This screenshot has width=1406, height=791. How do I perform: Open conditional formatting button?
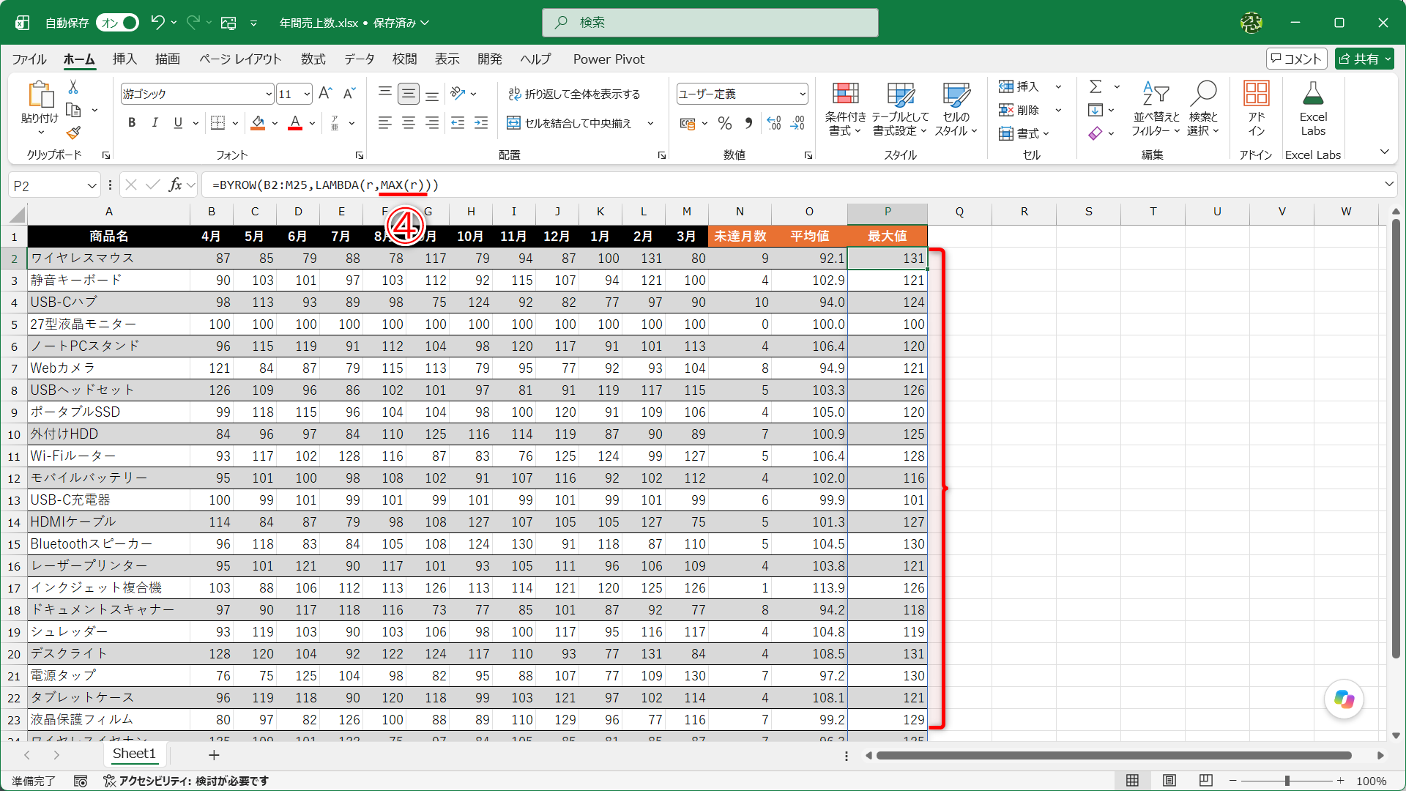(845, 108)
